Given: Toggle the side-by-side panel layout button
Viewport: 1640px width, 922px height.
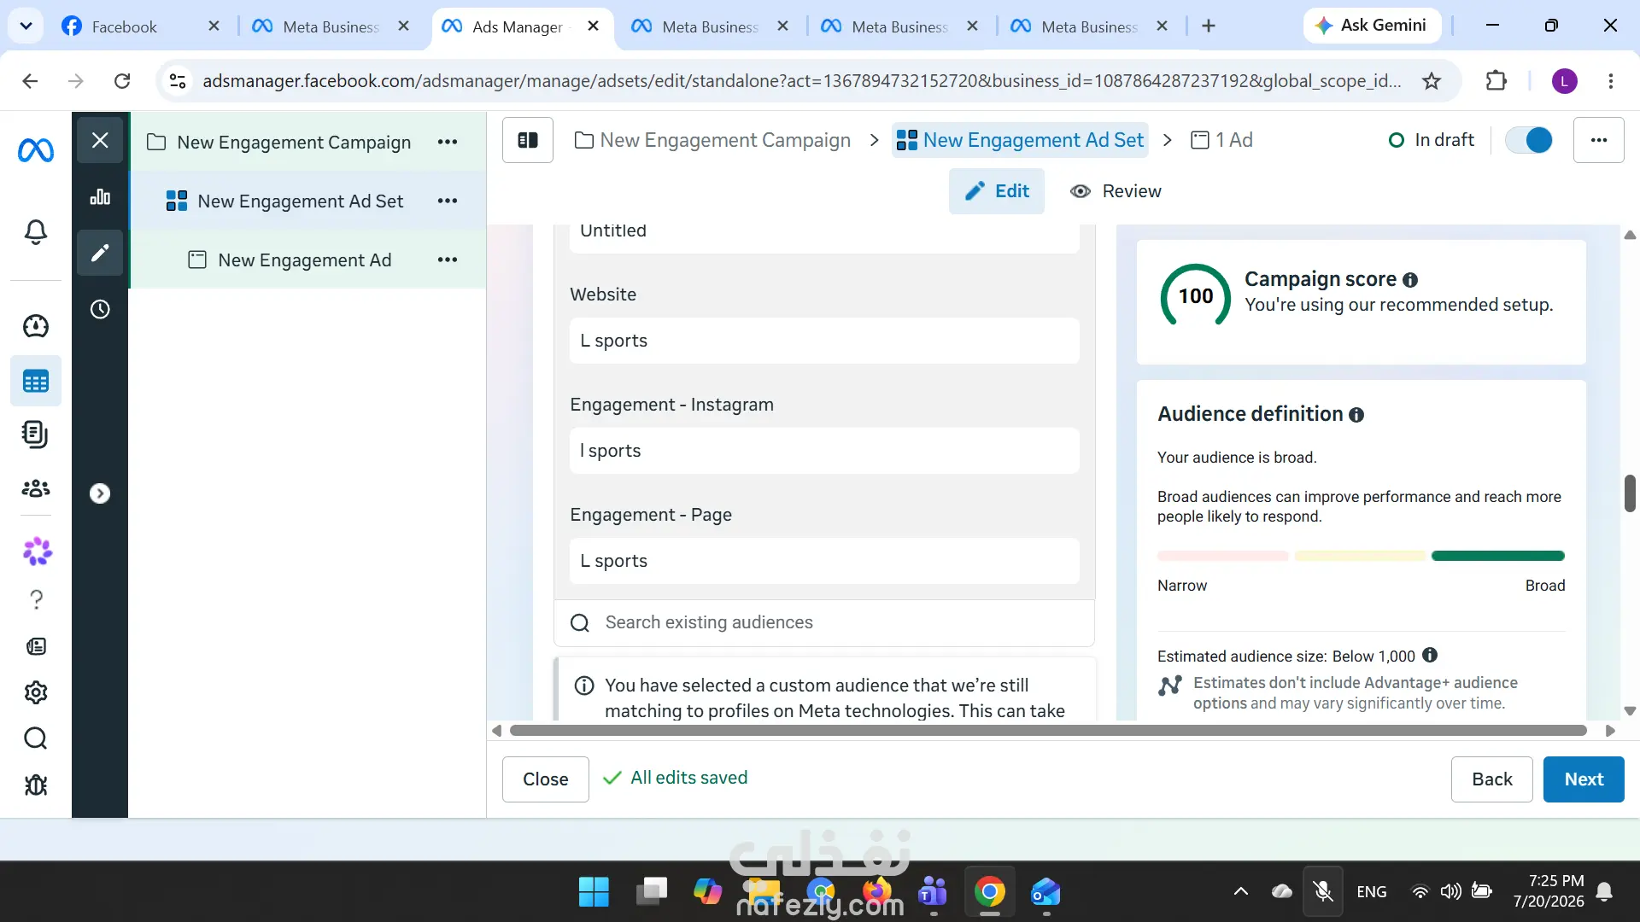Looking at the screenshot, I should [528, 140].
